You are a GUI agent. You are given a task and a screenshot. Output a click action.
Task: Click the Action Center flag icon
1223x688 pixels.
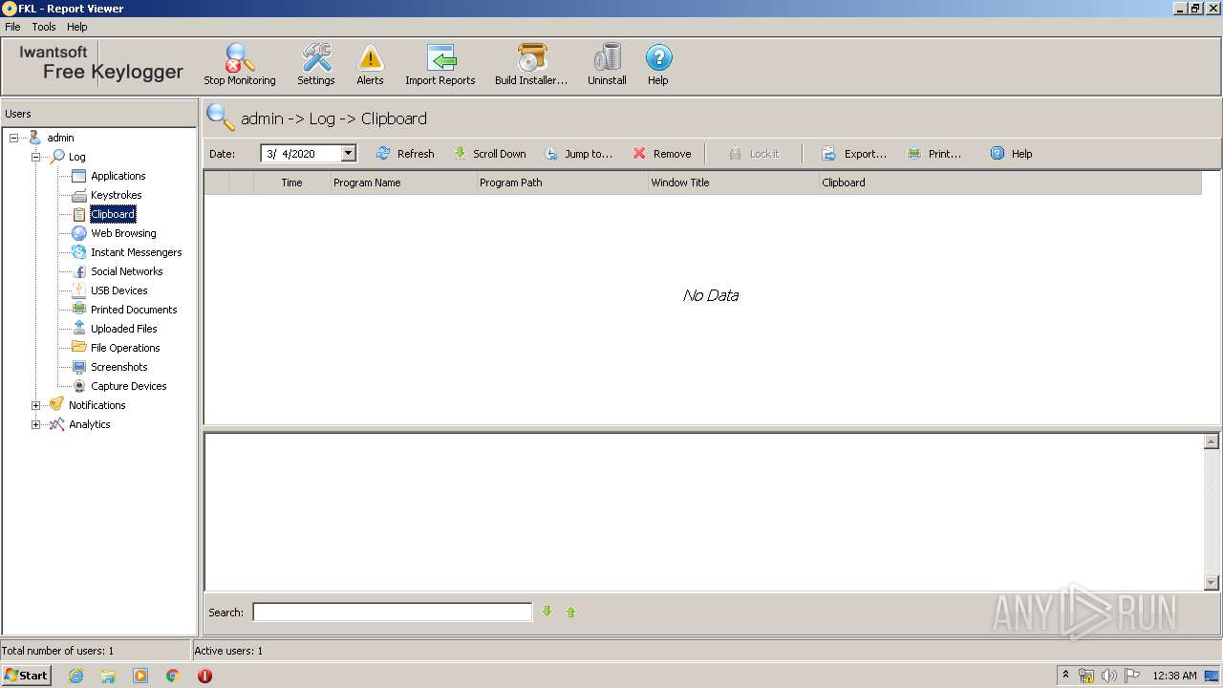[x=1131, y=676]
